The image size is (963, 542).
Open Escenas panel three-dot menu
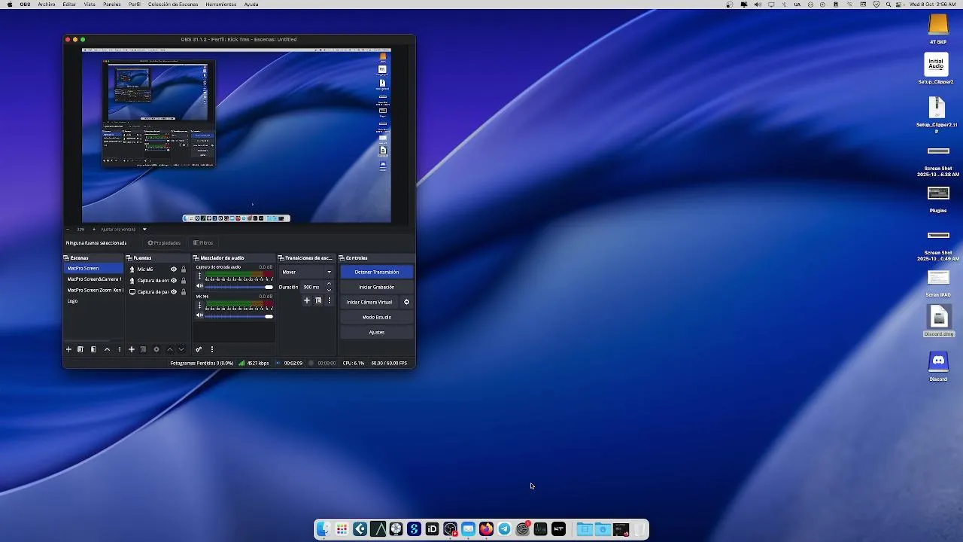click(x=119, y=349)
